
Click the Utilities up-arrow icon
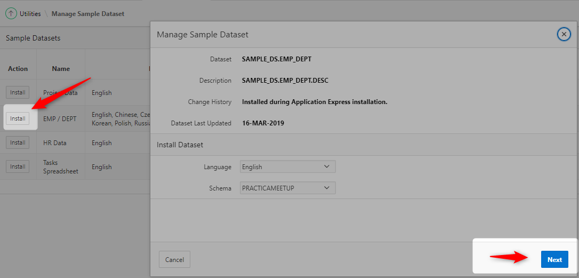click(x=11, y=13)
